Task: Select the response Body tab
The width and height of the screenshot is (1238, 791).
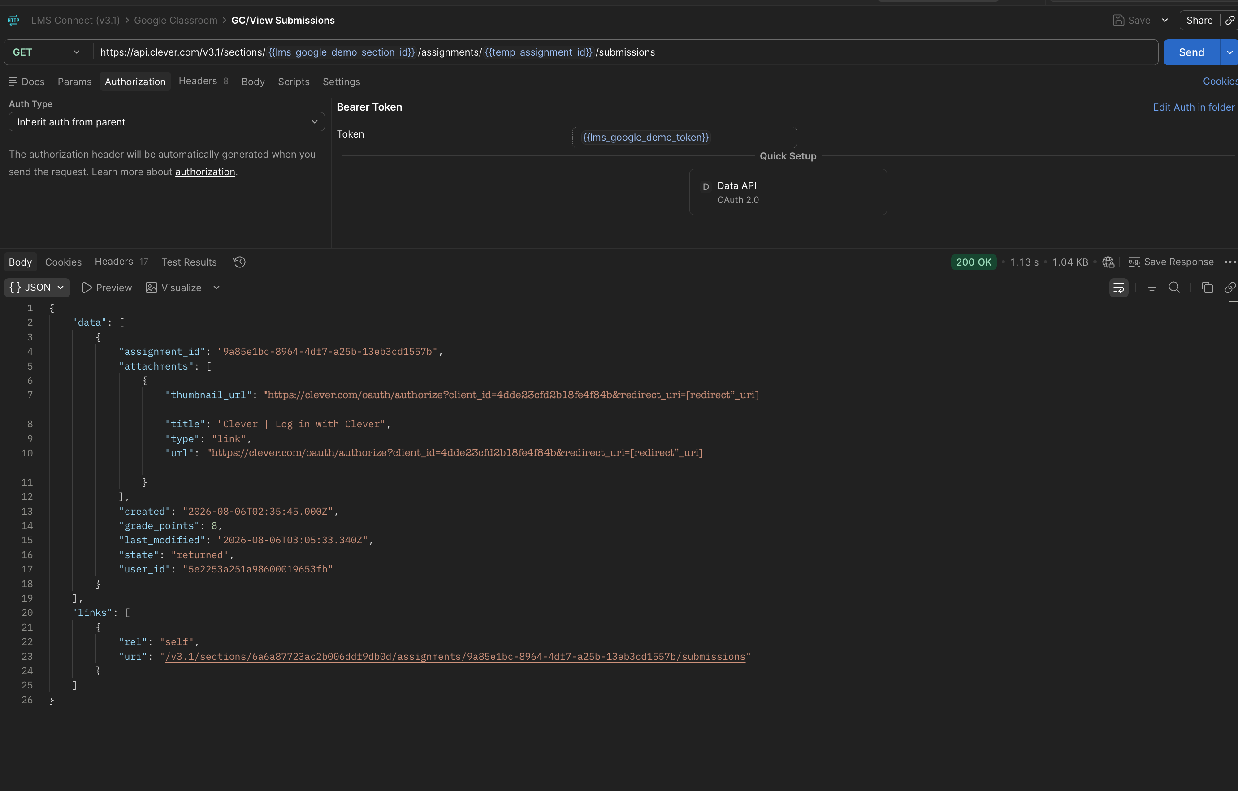Action: click(x=20, y=262)
